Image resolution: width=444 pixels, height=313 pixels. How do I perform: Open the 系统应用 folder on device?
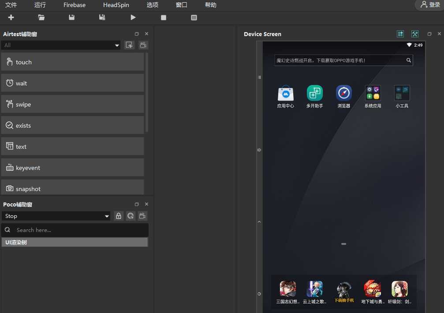tap(373, 97)
